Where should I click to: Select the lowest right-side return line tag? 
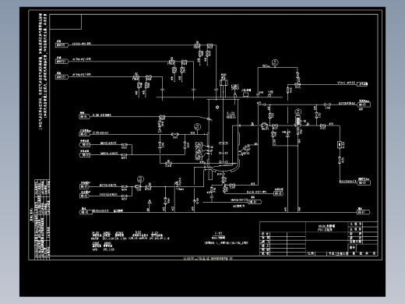point(364,182)
